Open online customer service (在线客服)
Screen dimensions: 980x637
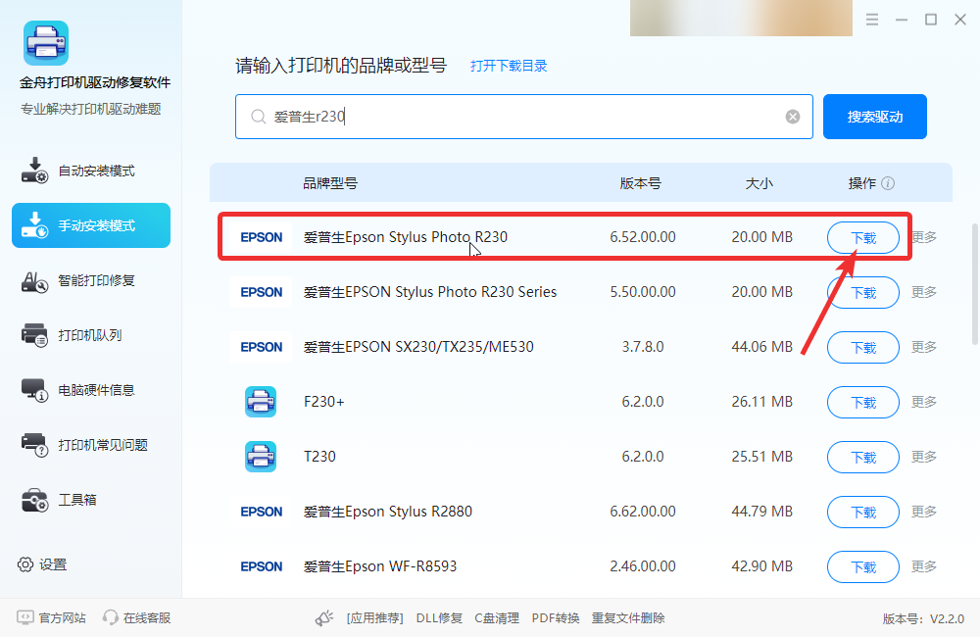[x=137, y=617]
